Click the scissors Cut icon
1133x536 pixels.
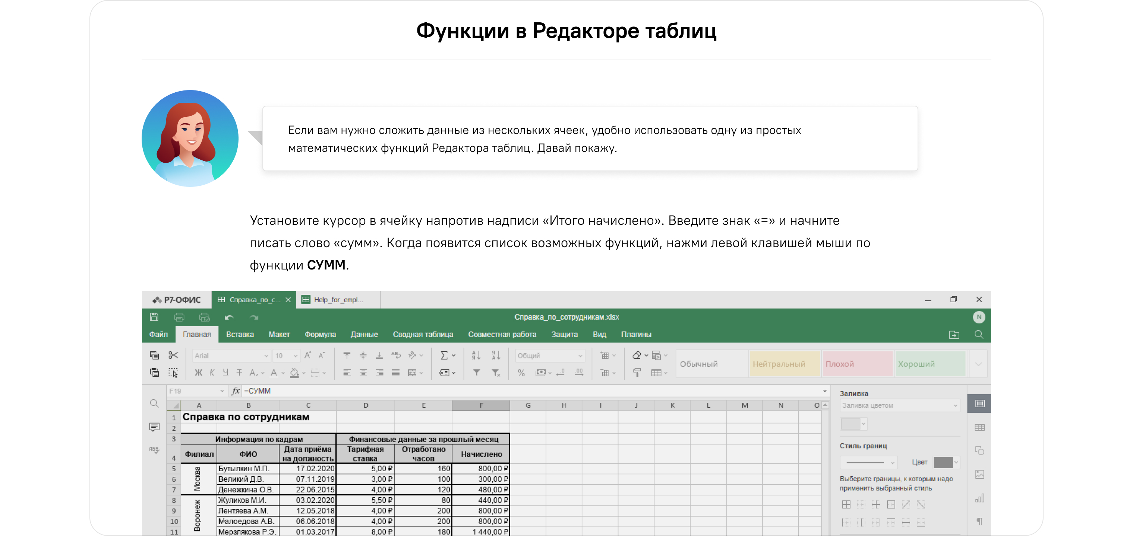pos(173,355)
